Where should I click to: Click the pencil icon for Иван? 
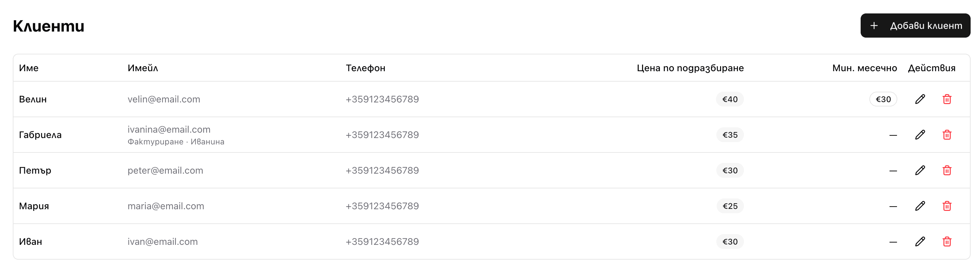[920, 241]
